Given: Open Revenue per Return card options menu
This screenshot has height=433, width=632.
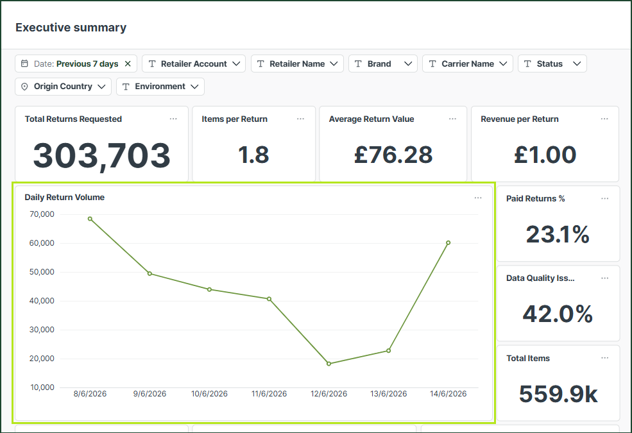Looking at the screenshot, I should 604,119.
